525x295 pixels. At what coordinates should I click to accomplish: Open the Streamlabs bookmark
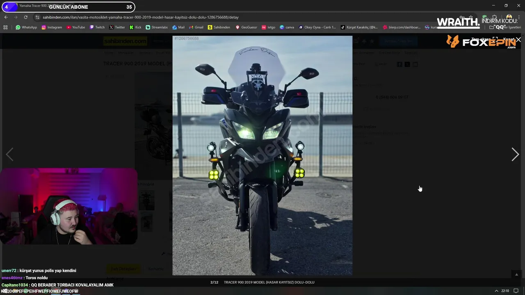(157, 27)
